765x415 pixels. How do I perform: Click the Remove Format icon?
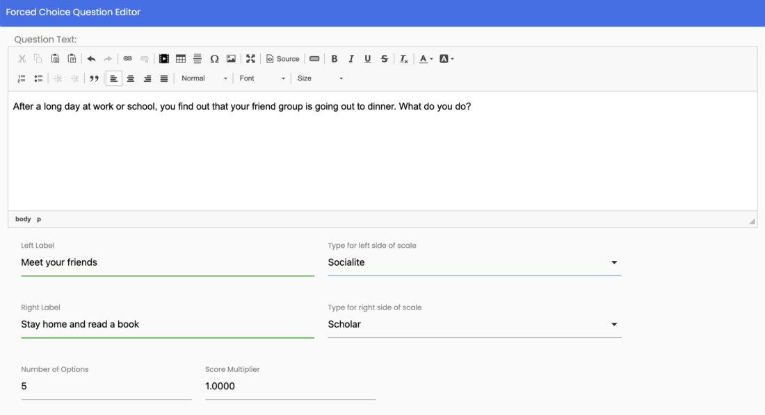403,59
